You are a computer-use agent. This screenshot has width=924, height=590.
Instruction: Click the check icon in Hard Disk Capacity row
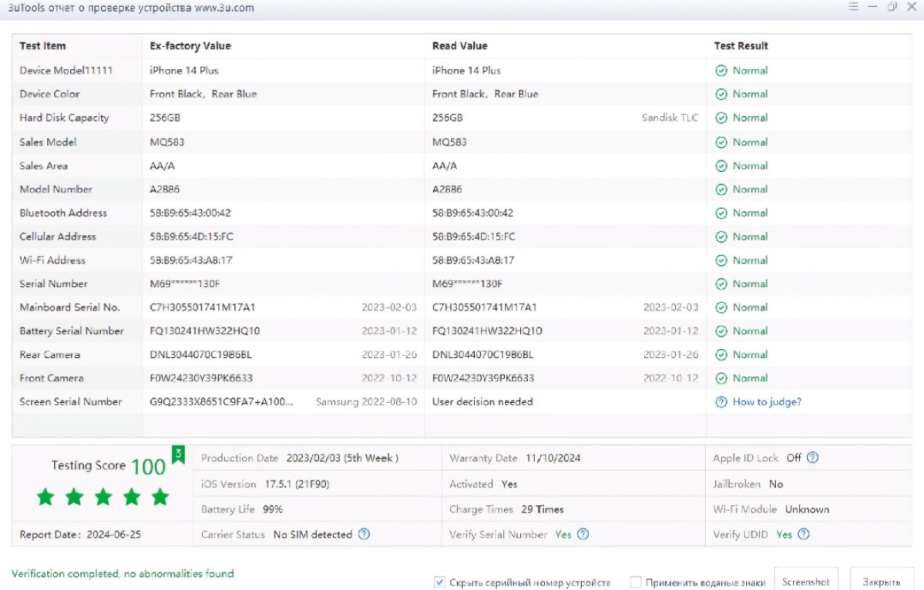click(721, 118)
